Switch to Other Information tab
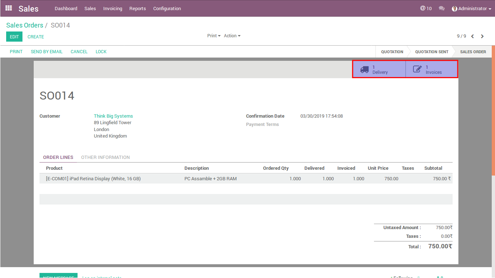This screenshot has width=495, height=278. [x=105, y=157]
